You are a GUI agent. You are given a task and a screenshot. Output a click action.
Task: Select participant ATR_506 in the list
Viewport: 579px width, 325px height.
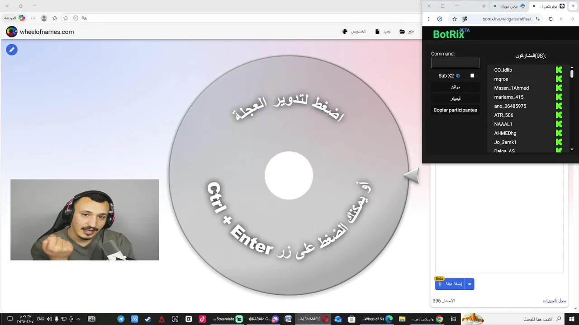(503, 115)
